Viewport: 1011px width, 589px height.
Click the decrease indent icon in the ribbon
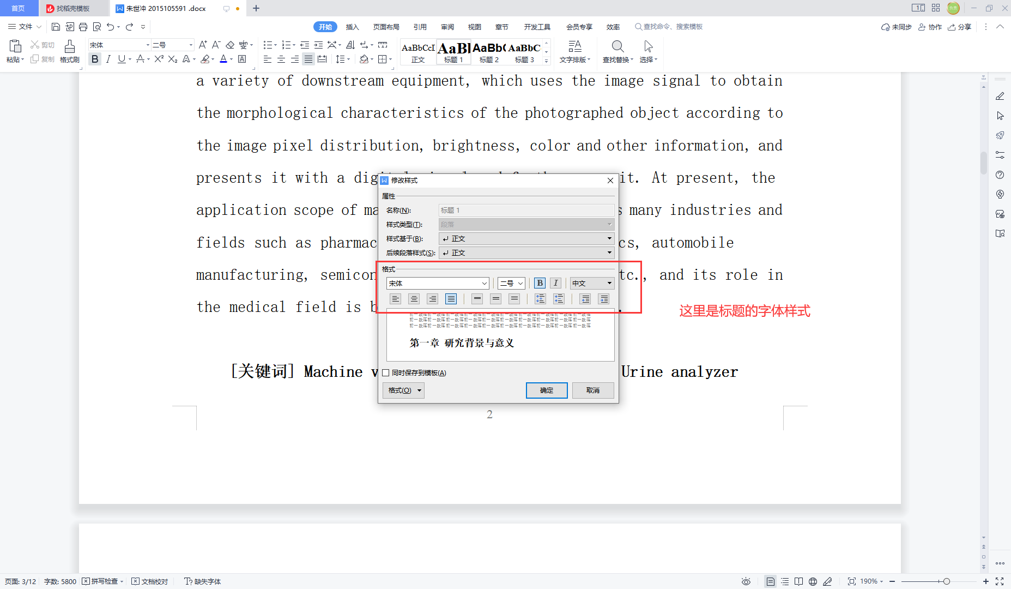pos(305,45)
